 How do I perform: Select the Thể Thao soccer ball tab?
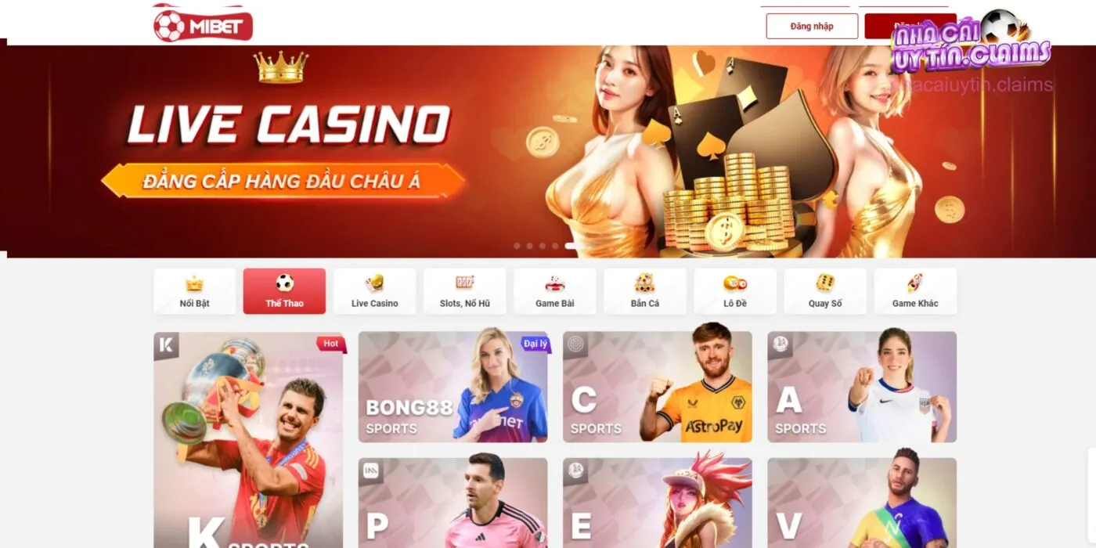pos(284,291)
